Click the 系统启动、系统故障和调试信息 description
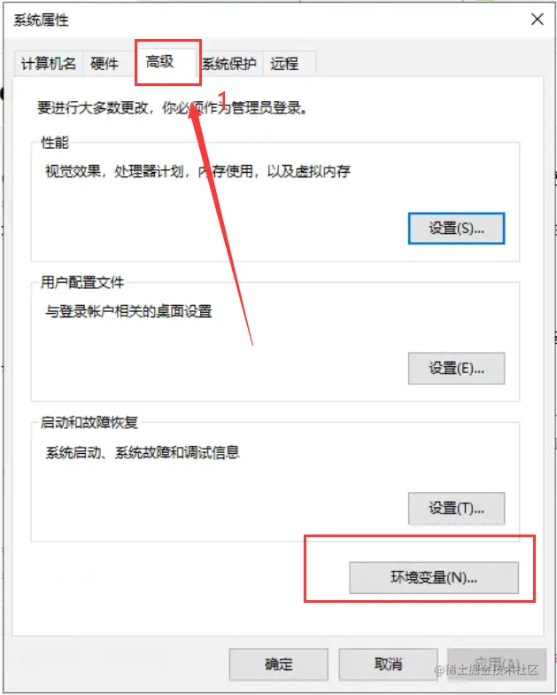The width and height of the screenshot is (557, 695). click(x=143, y=452)
